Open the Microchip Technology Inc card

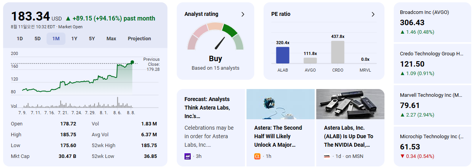(433, 146)
